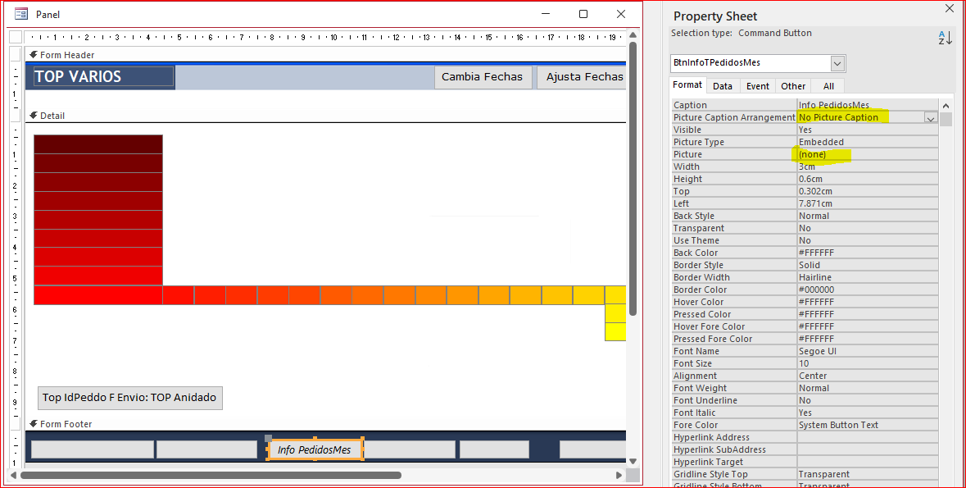Viewport: 966px width, 488px height.
Task: Select the Ajusta Fechas button
Action: pyautogui.click(x=583, y=77)
